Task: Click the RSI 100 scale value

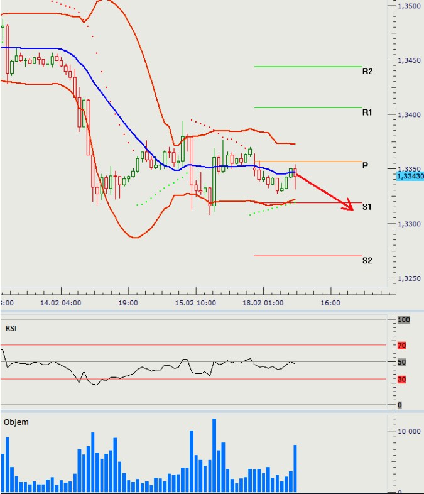Action: click(x=403, y=320)
